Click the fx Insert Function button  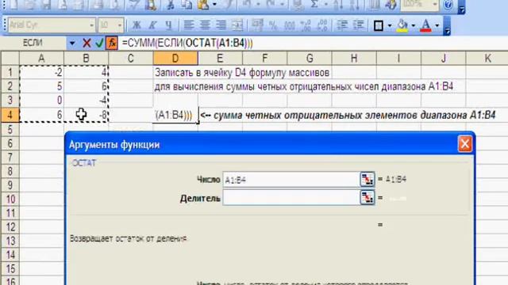[112, 43]
